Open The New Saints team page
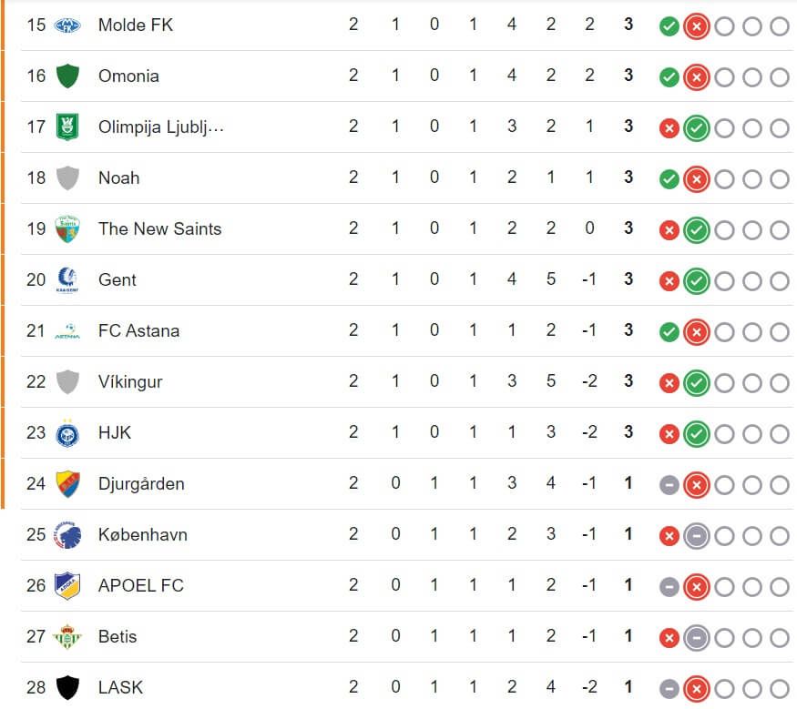797x709 pixels. pyautogui.click(x=159, y=229)
